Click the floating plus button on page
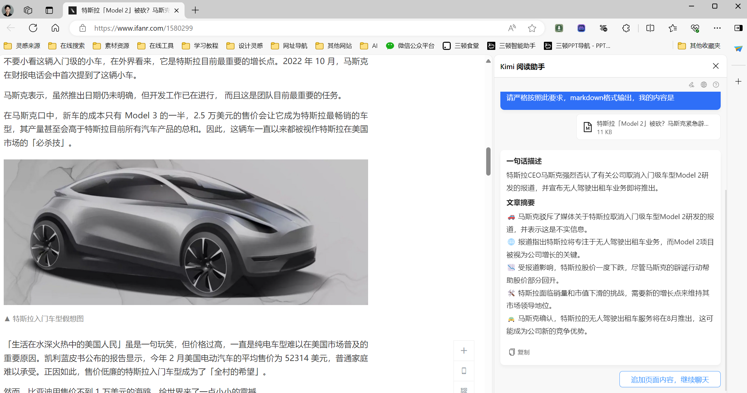The width and height of the screenshot is (747, 393). [x=464, y=351]
